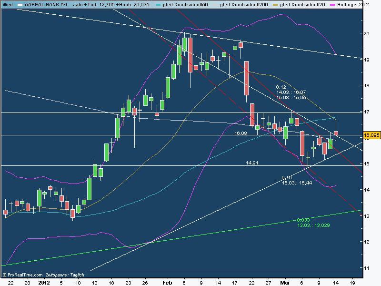This screenshot has width=381, height=286.
Task: Click the green '13.03.: 13,029' annotation
Action: click(313, 225)
